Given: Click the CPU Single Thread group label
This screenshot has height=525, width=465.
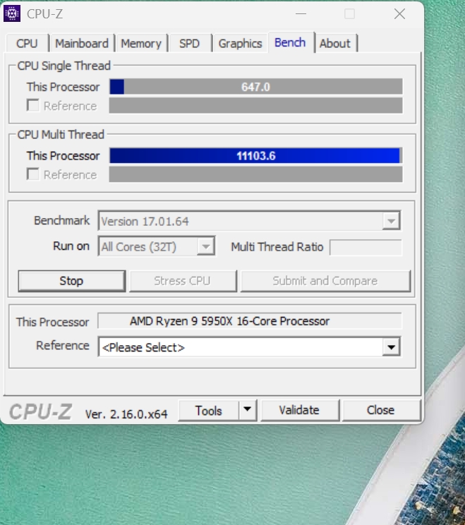Looking at the screenshot, I should pos(64,66).
